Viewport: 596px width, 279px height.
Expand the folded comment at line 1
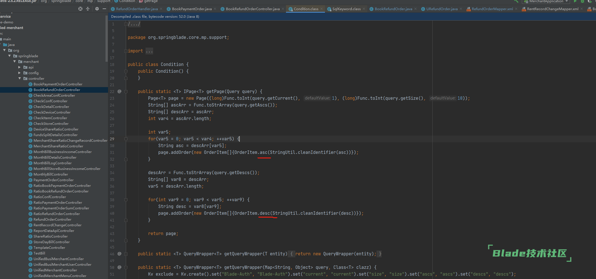(126, 24)
